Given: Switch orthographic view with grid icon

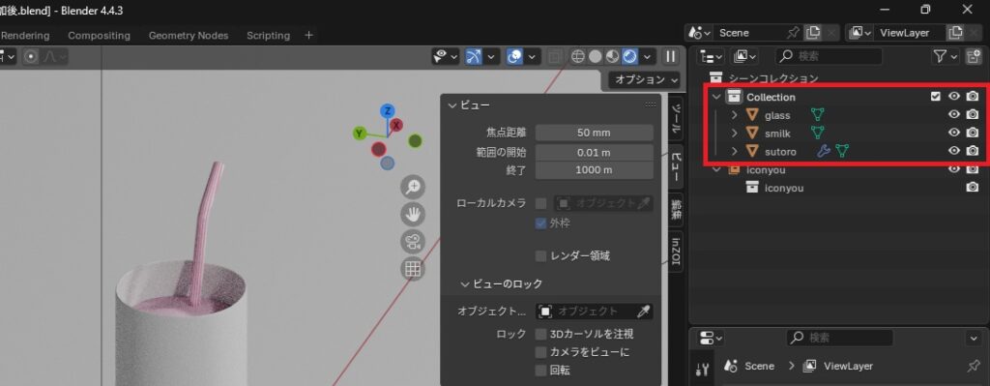Looking at the screenshot, I should click(x=413, y=270).
